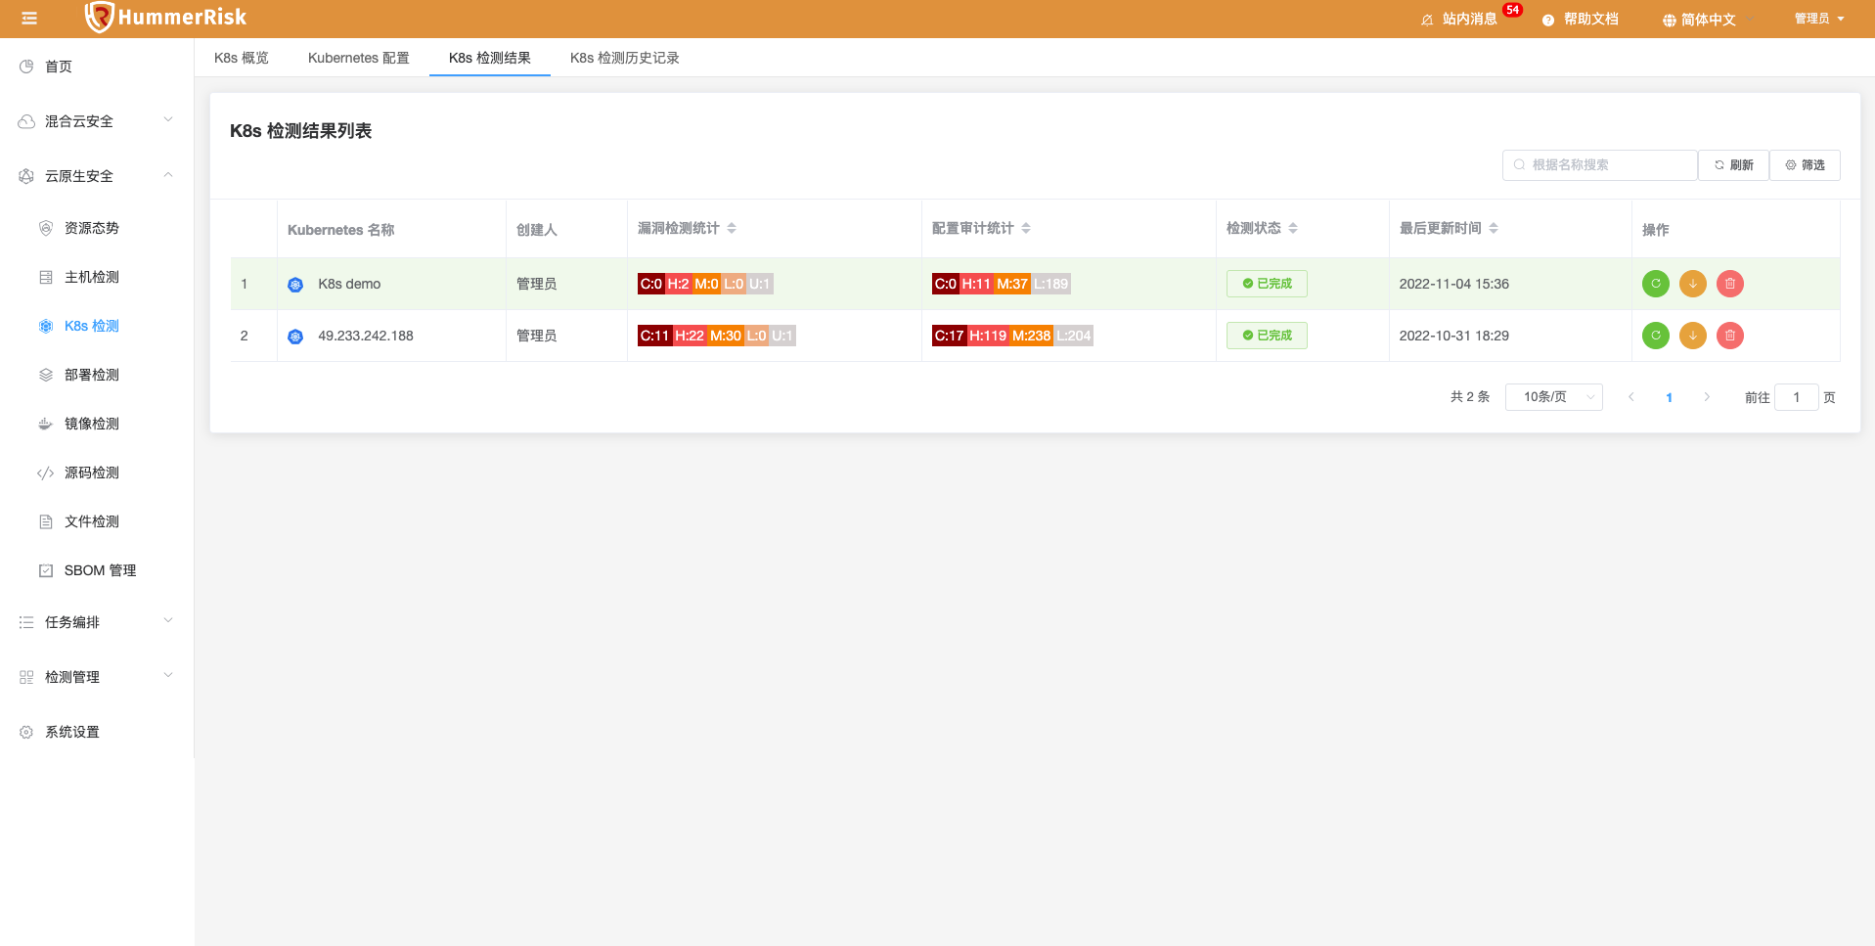Screen dimensions: 1875x946
Task: Open 部署检测 from the sidebar
Action: (x=91, y=375)
